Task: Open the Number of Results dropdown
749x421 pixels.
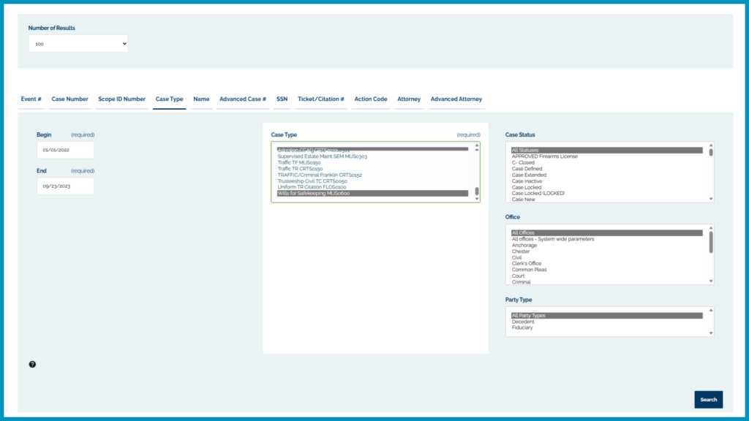Action: (x=78, y=44)
